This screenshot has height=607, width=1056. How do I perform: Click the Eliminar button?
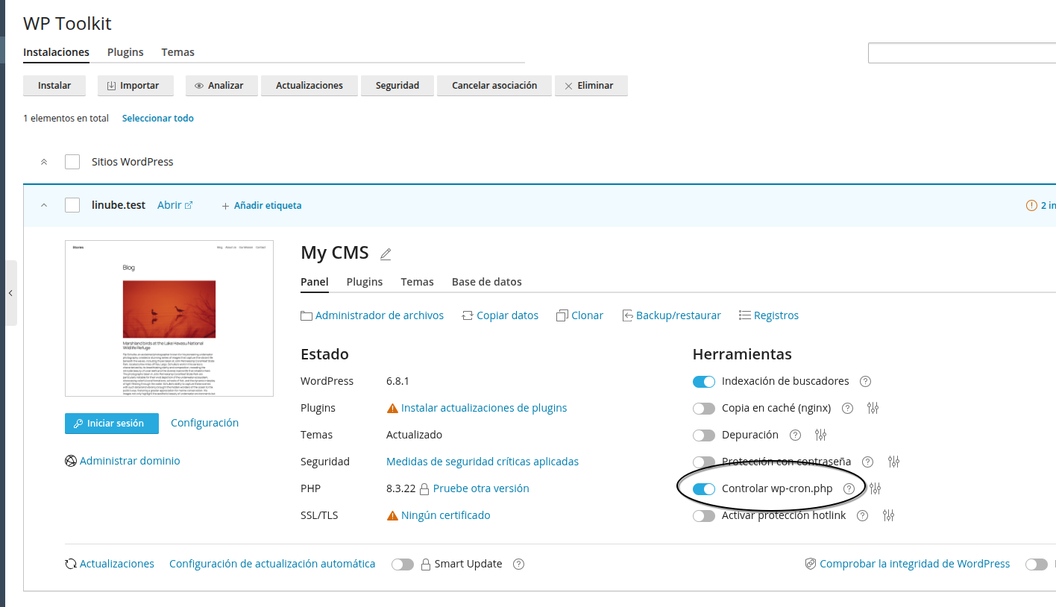(591, 86)
